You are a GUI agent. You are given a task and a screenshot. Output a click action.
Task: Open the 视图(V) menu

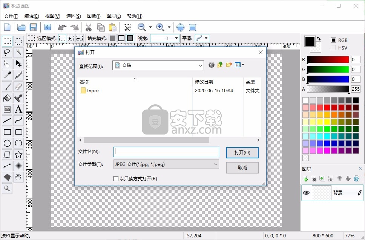53,16
